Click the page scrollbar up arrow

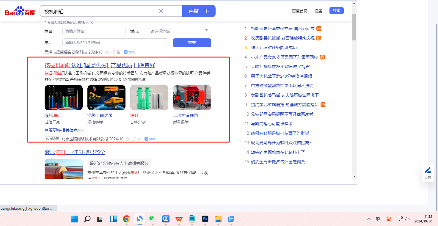coord(354,4)
